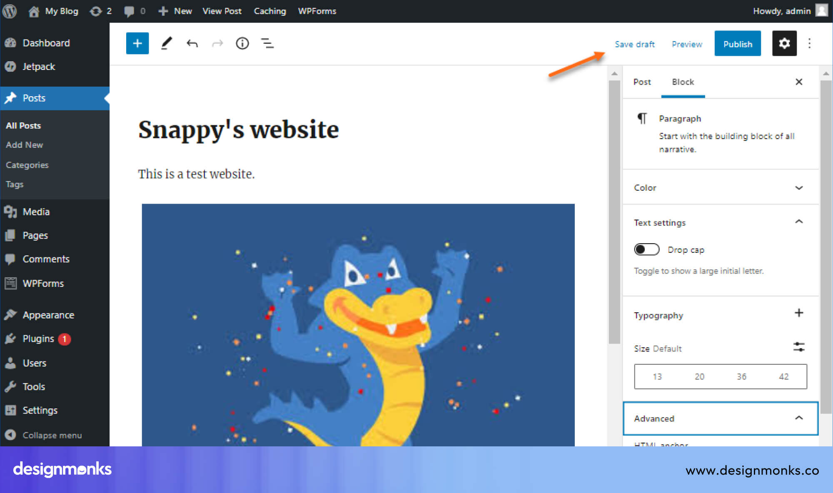Open Appearance in sidebar
Viewport: 833px width, 493px height.
point(55,315)
